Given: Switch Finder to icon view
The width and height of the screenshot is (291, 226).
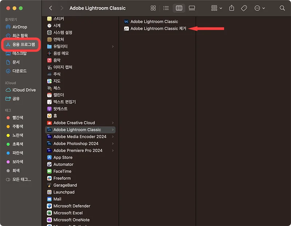Looking at the screenshot, I should [x=153, y=8].
